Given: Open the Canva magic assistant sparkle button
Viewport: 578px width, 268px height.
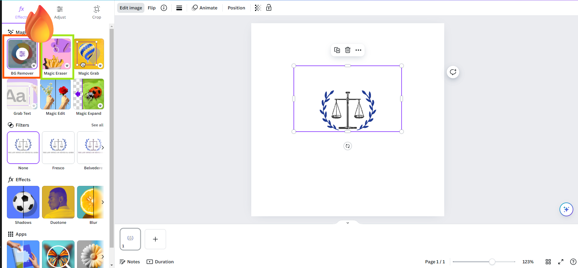Looking at the screenshot, I should [566, 209].
